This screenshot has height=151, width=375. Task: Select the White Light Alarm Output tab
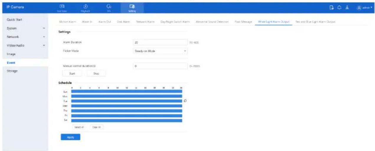pyautogui.click(x=274, y=22)
